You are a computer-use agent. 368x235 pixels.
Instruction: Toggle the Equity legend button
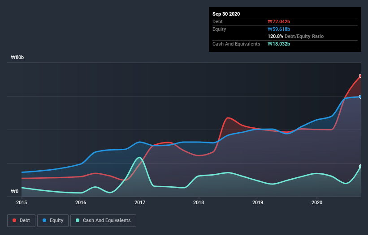53,221
